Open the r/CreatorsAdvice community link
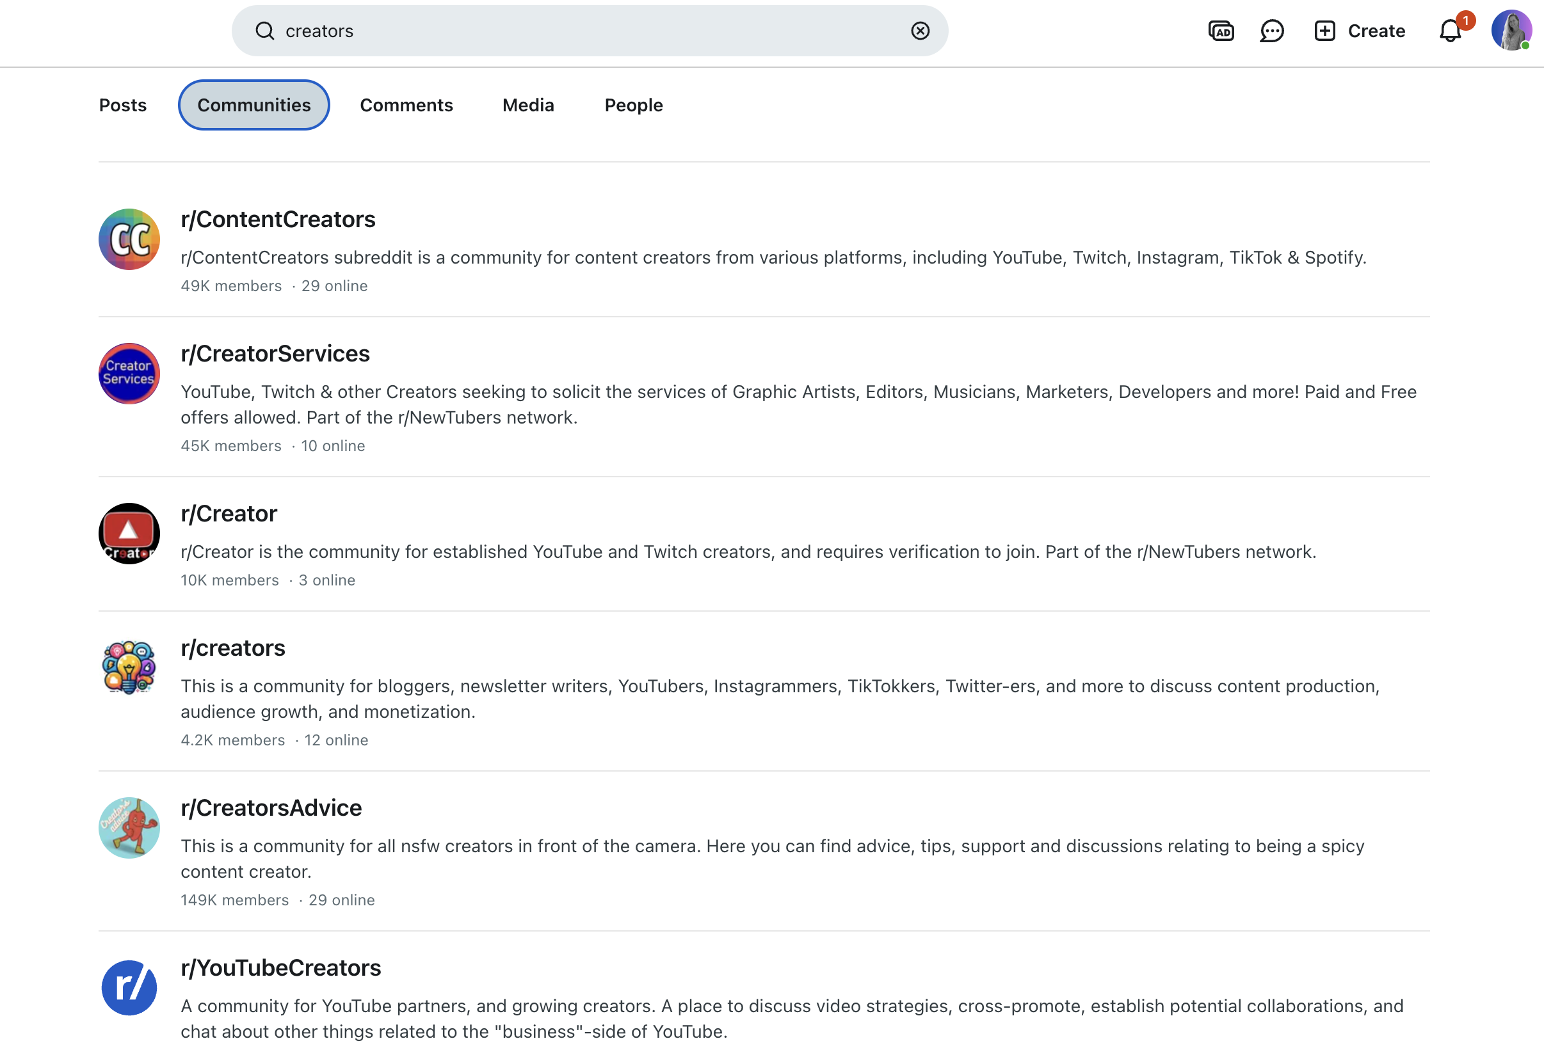Image resolution: width=1544 pixels, height=1048 pixels. point(271,807)
